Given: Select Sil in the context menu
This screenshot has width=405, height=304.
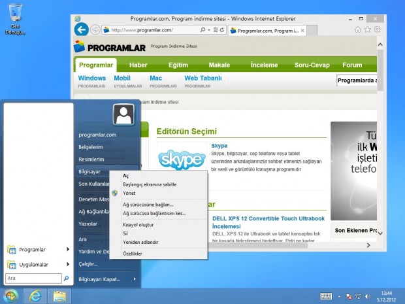Looking at the screenshot, I should pyautogui.click(x=159, y=233).
